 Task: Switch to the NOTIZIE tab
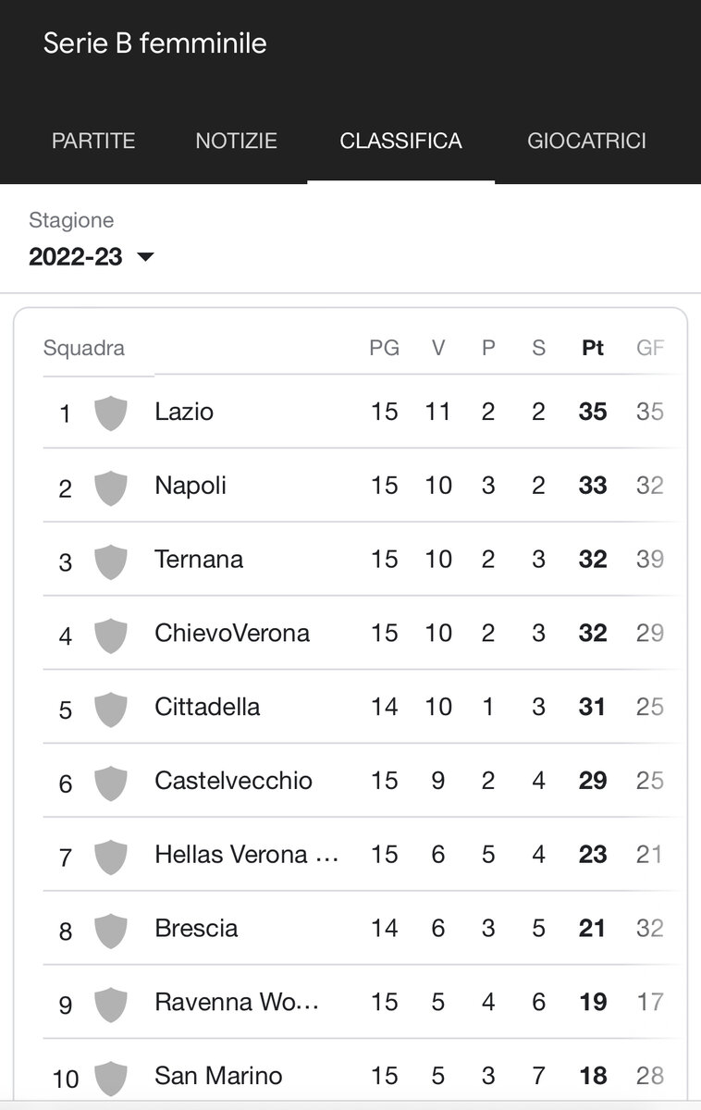click(x=236, y=141)
